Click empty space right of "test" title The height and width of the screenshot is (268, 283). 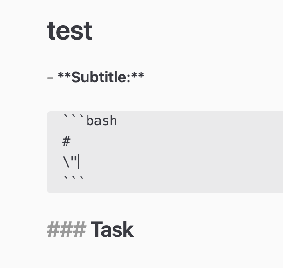coord(186,31)
